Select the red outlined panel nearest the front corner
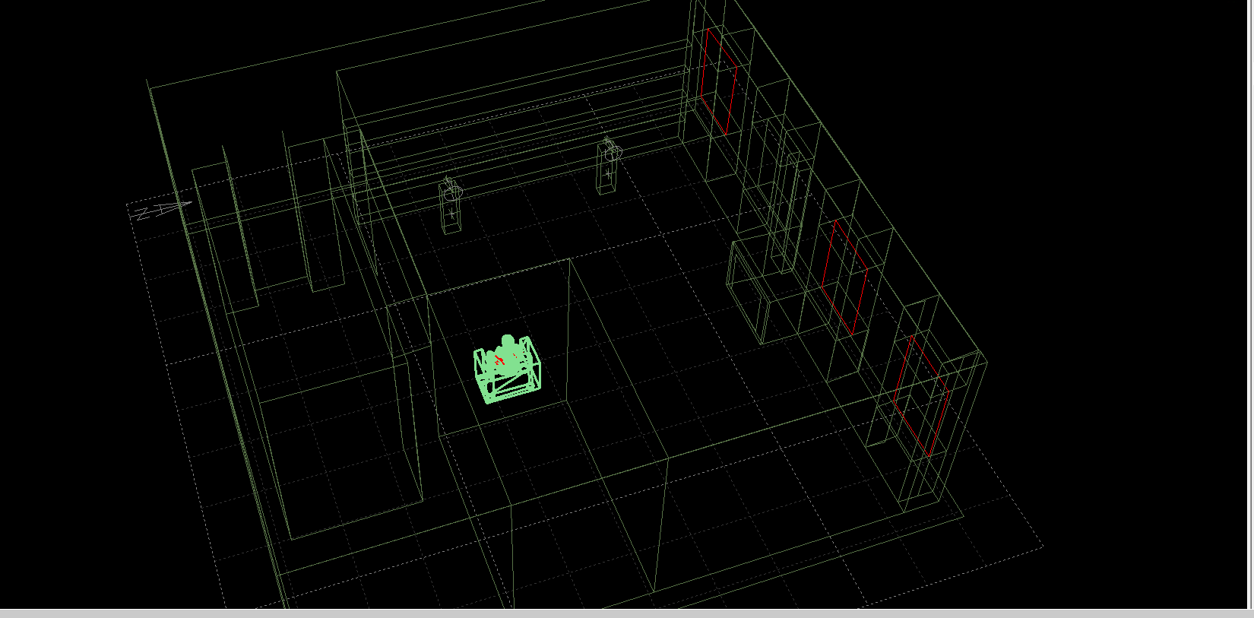Image resolution: width=1254 pixels, height=618 pixels. tap(921, 396)
